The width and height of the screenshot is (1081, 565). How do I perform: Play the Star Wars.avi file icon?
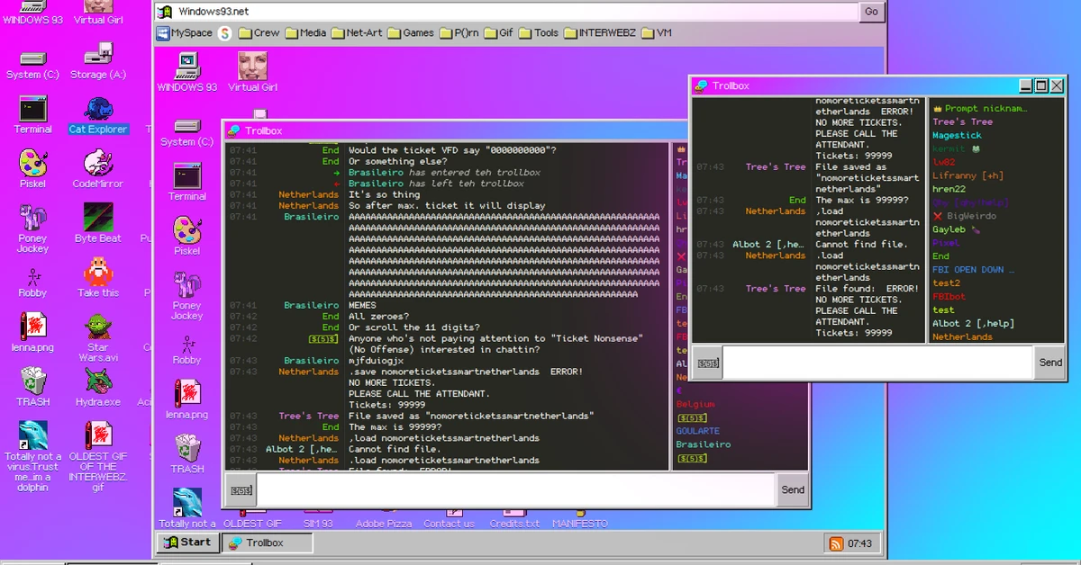pos(97,327)
